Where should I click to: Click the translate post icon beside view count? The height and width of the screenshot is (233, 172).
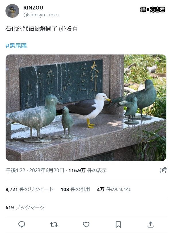point(163,170)
